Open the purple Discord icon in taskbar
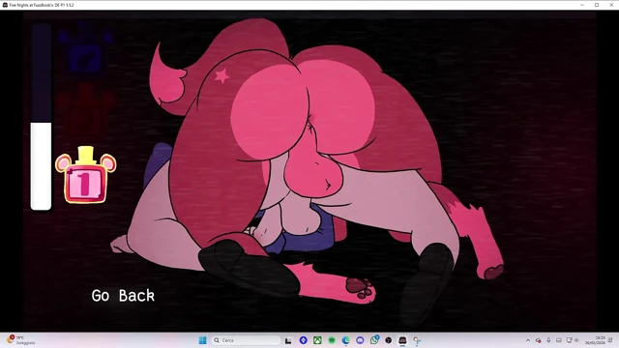The image size is (619, 348). click(360, 340)
